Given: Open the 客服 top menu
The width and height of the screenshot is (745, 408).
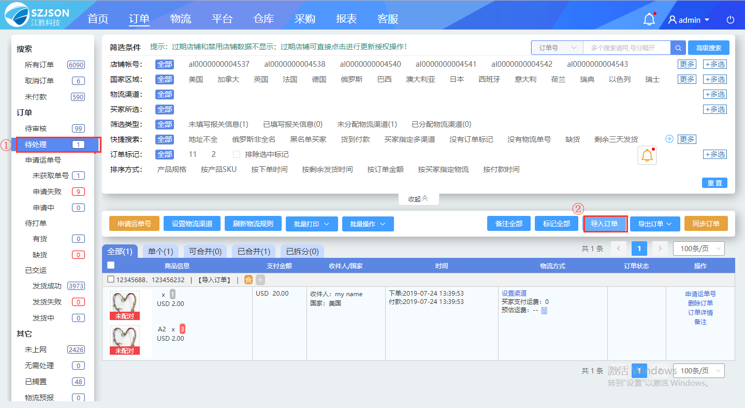Looking at the screenshot, I should (x=388, y=19).
